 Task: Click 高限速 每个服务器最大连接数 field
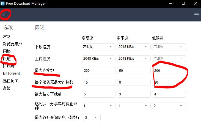click(98, 82)
